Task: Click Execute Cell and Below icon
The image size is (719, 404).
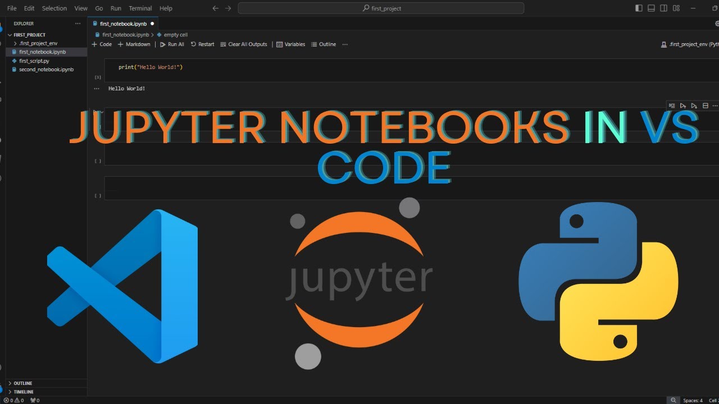Action: pos(694,105)
